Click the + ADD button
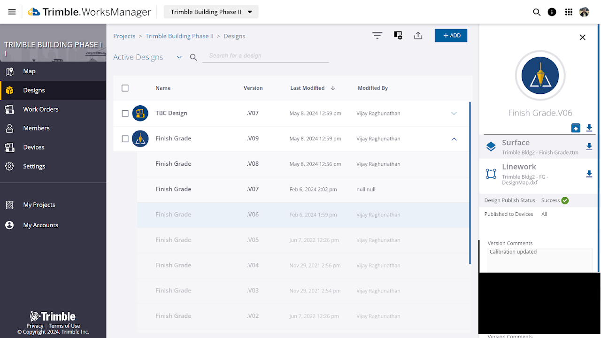This screenshot has width=601, height=338. 451,36
